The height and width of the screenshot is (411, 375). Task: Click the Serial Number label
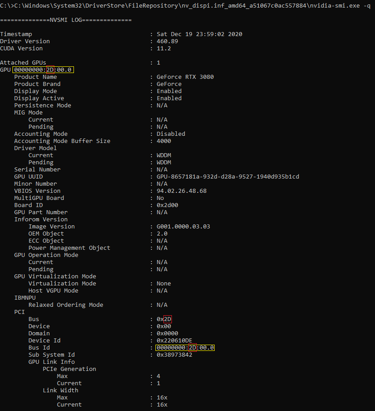(37, 169)
